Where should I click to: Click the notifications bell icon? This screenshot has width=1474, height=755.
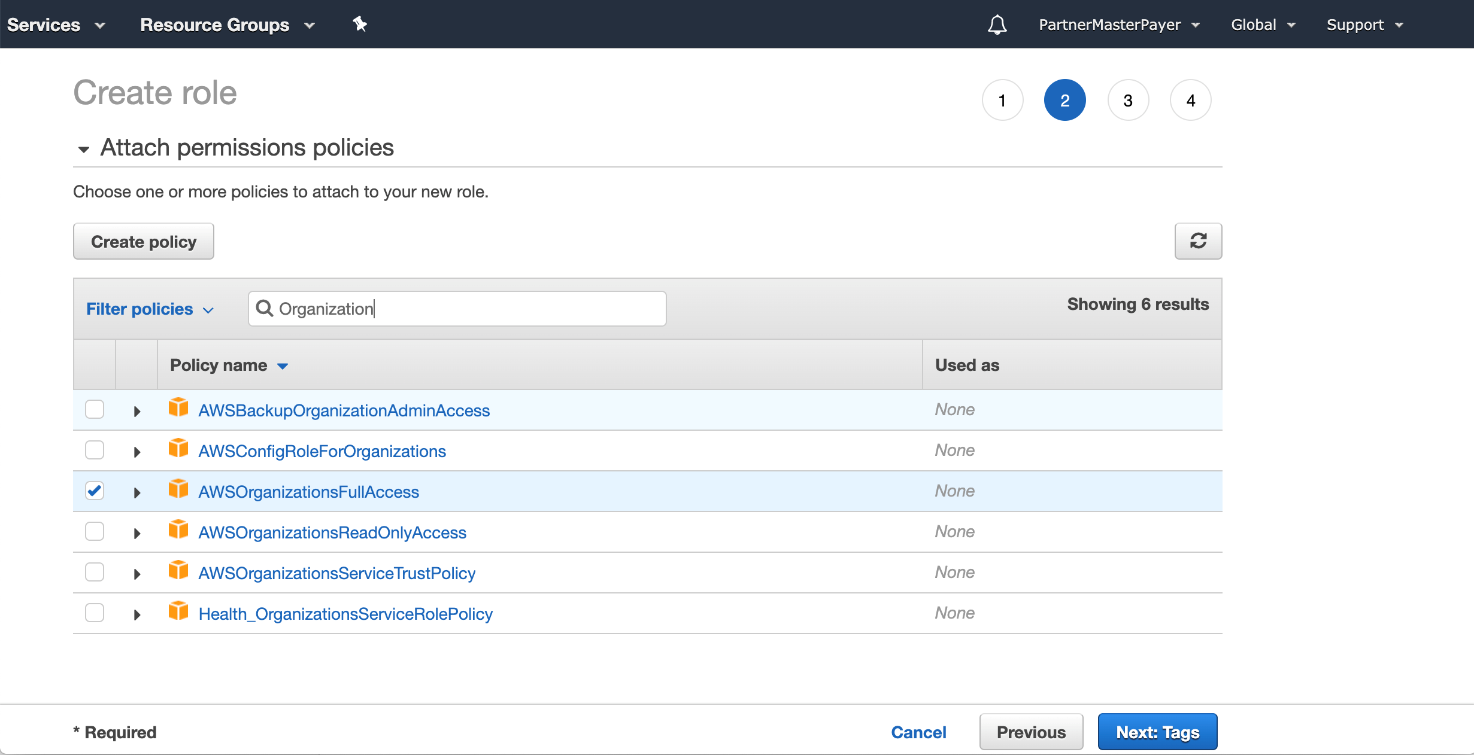pos(997,25)
